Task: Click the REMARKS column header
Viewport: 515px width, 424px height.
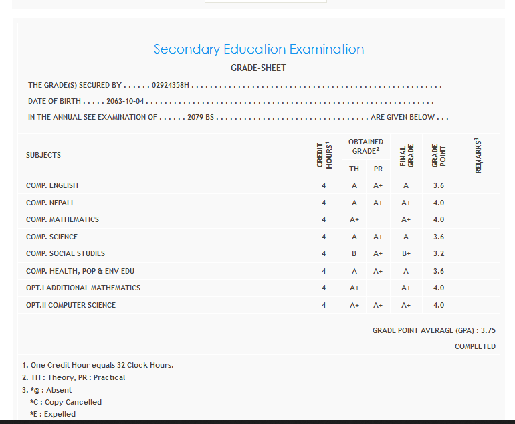Action: click(478, 155)
